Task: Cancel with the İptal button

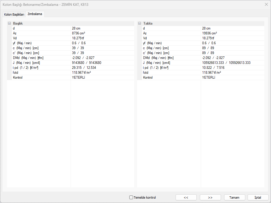Action: click(x=257, y=198)
